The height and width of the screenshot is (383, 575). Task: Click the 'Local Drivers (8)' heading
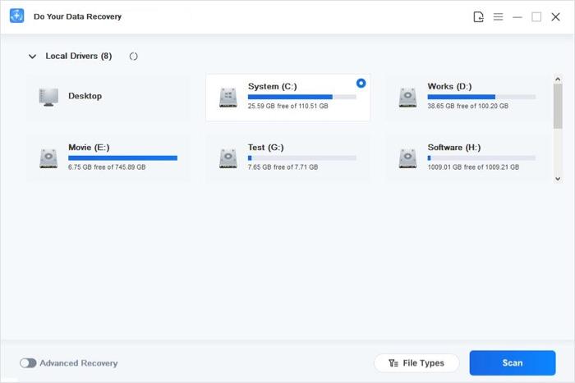[79, 56]
